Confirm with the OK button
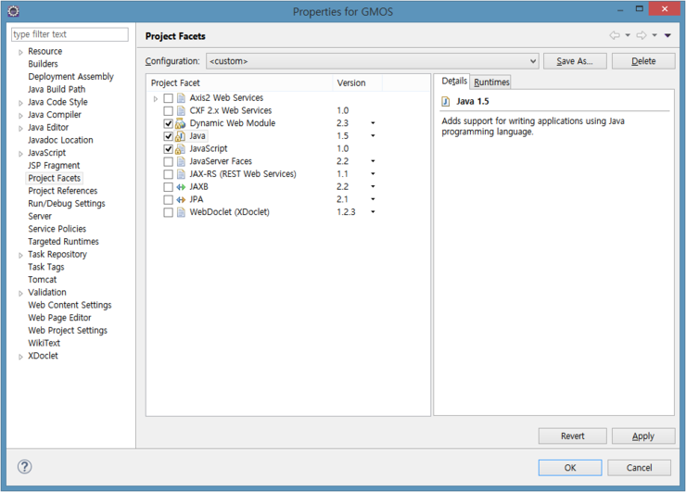686x492 pixels. pos(570,468)
